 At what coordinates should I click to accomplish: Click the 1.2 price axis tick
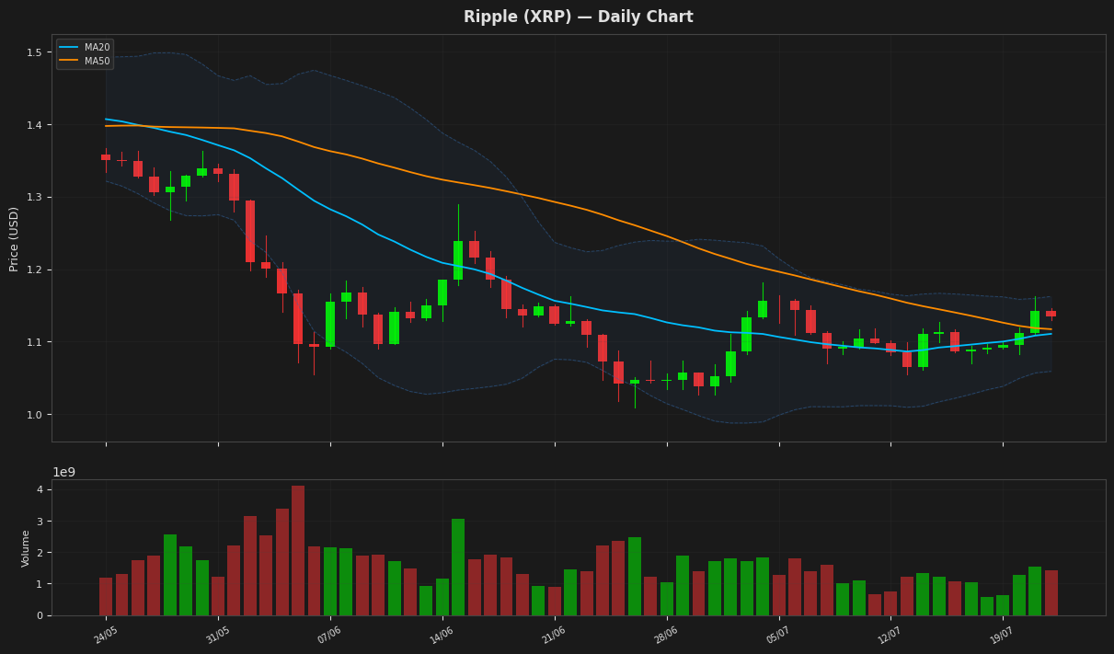click(x=34, y=270)
